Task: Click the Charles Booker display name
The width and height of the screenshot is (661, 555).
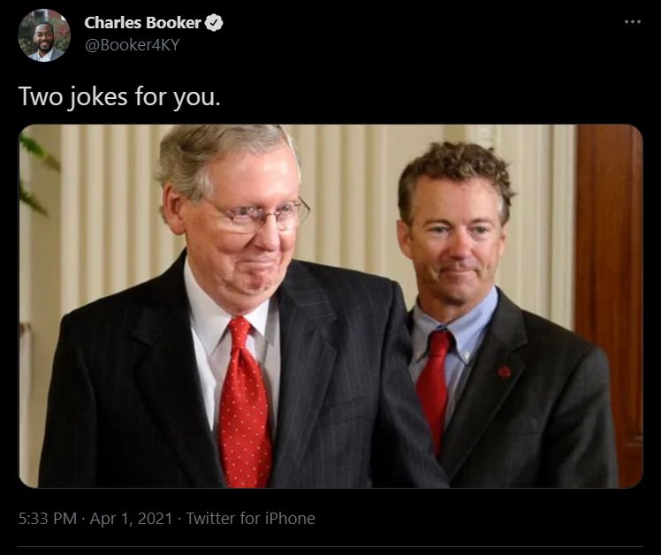Action: coord(142,23)
